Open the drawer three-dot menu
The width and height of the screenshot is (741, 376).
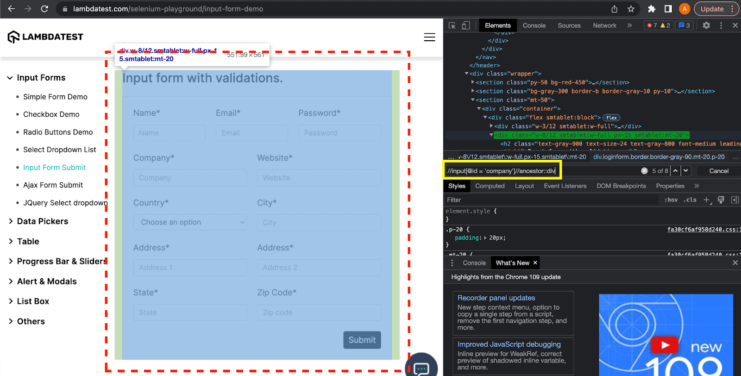click(452, 263)
